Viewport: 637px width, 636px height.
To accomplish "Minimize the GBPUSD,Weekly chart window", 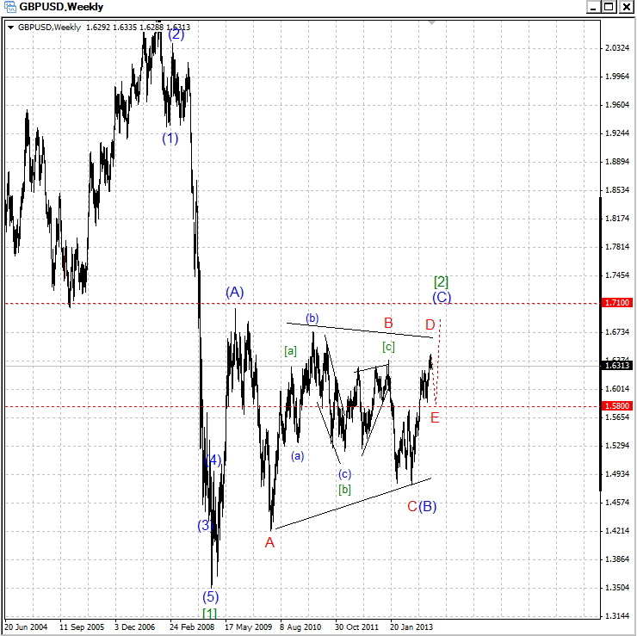I will tap(594, 7).
